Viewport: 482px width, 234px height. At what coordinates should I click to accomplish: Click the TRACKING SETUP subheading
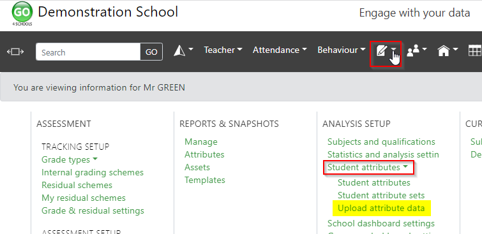click(75, 147)
